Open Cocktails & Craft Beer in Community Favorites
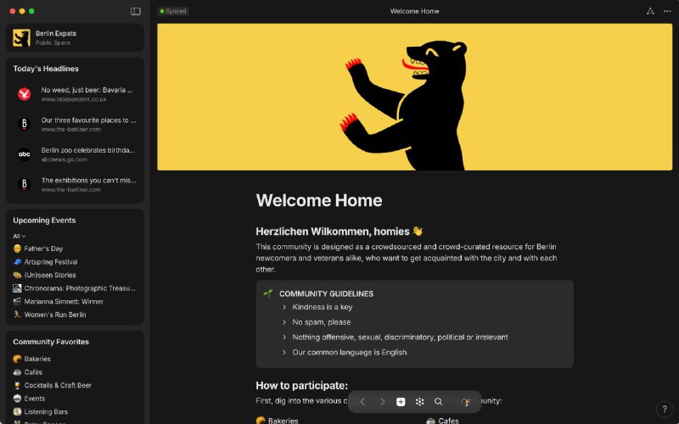This screenshot has width=679, height=424. (58, 385)
